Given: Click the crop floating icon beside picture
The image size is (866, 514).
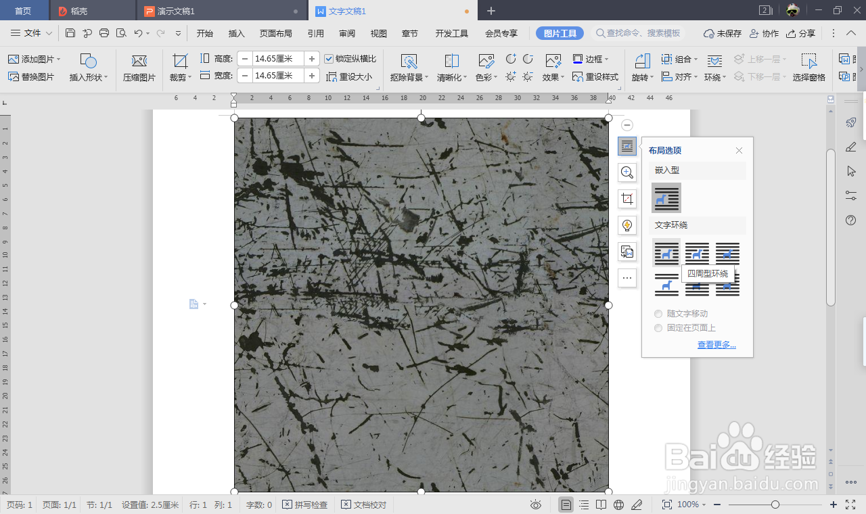Looking at the screenshot, I should pos(627,198).
